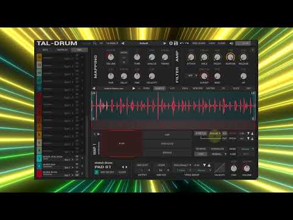Click the pad VOLUME knob bottom right

click(x=247, y=168)
